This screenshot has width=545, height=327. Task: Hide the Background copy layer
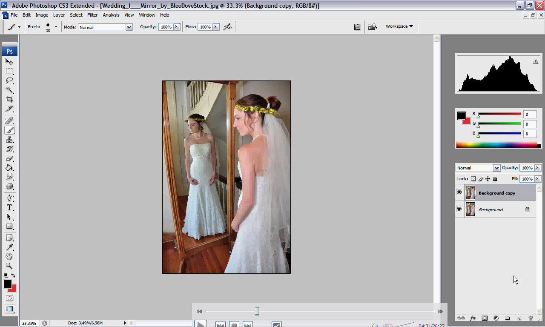click(x=459, y=193)
